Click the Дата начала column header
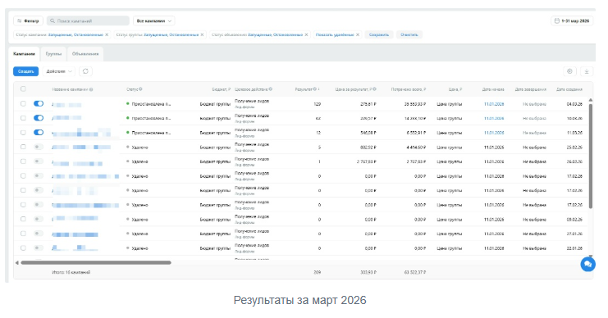The width and height of the screenshot is (608, 318). click(x=493, y=89)
